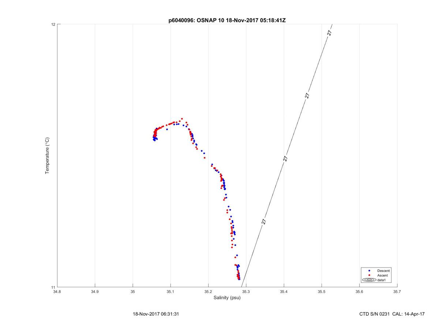439x323 pixels.
Task: Click the 35.1 salinity tick label
Action: [x=170, y=292]
